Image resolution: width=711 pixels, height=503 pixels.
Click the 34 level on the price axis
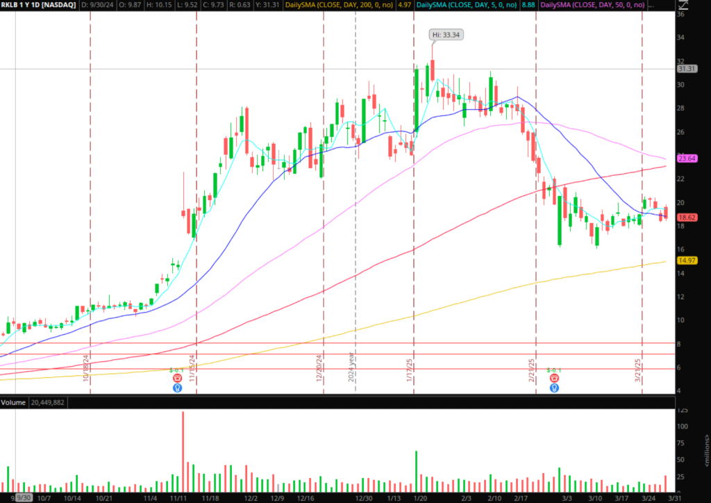[x=680, y=38]
